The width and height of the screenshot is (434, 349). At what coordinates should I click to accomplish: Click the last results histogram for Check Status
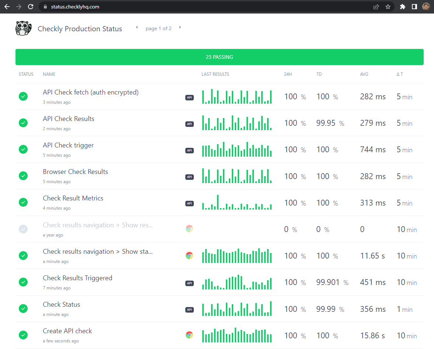[237, 309]
